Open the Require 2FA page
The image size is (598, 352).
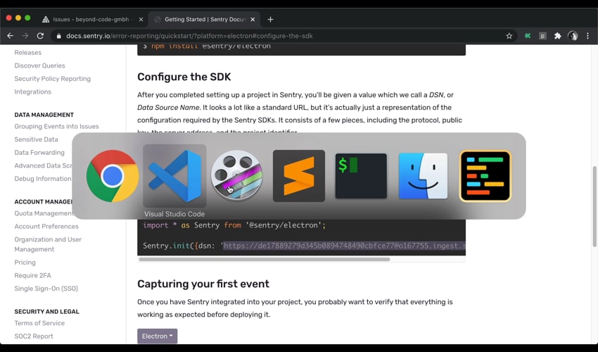33,276
